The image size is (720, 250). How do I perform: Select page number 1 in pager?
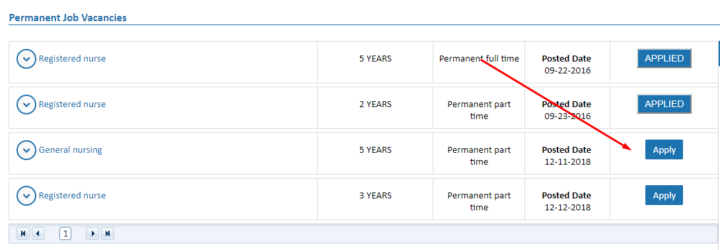[65, 234]
